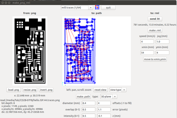Screen dimensions: 177x118
Task: Open the mill traces (1/64) process dropdown
Action: pyautogui.click(x=77, y=8)
